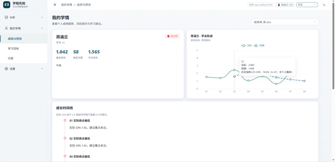This screenshot has height=162, width=335.
Task: Click the S7 predicted data point on chart
Action: point(290,79)
